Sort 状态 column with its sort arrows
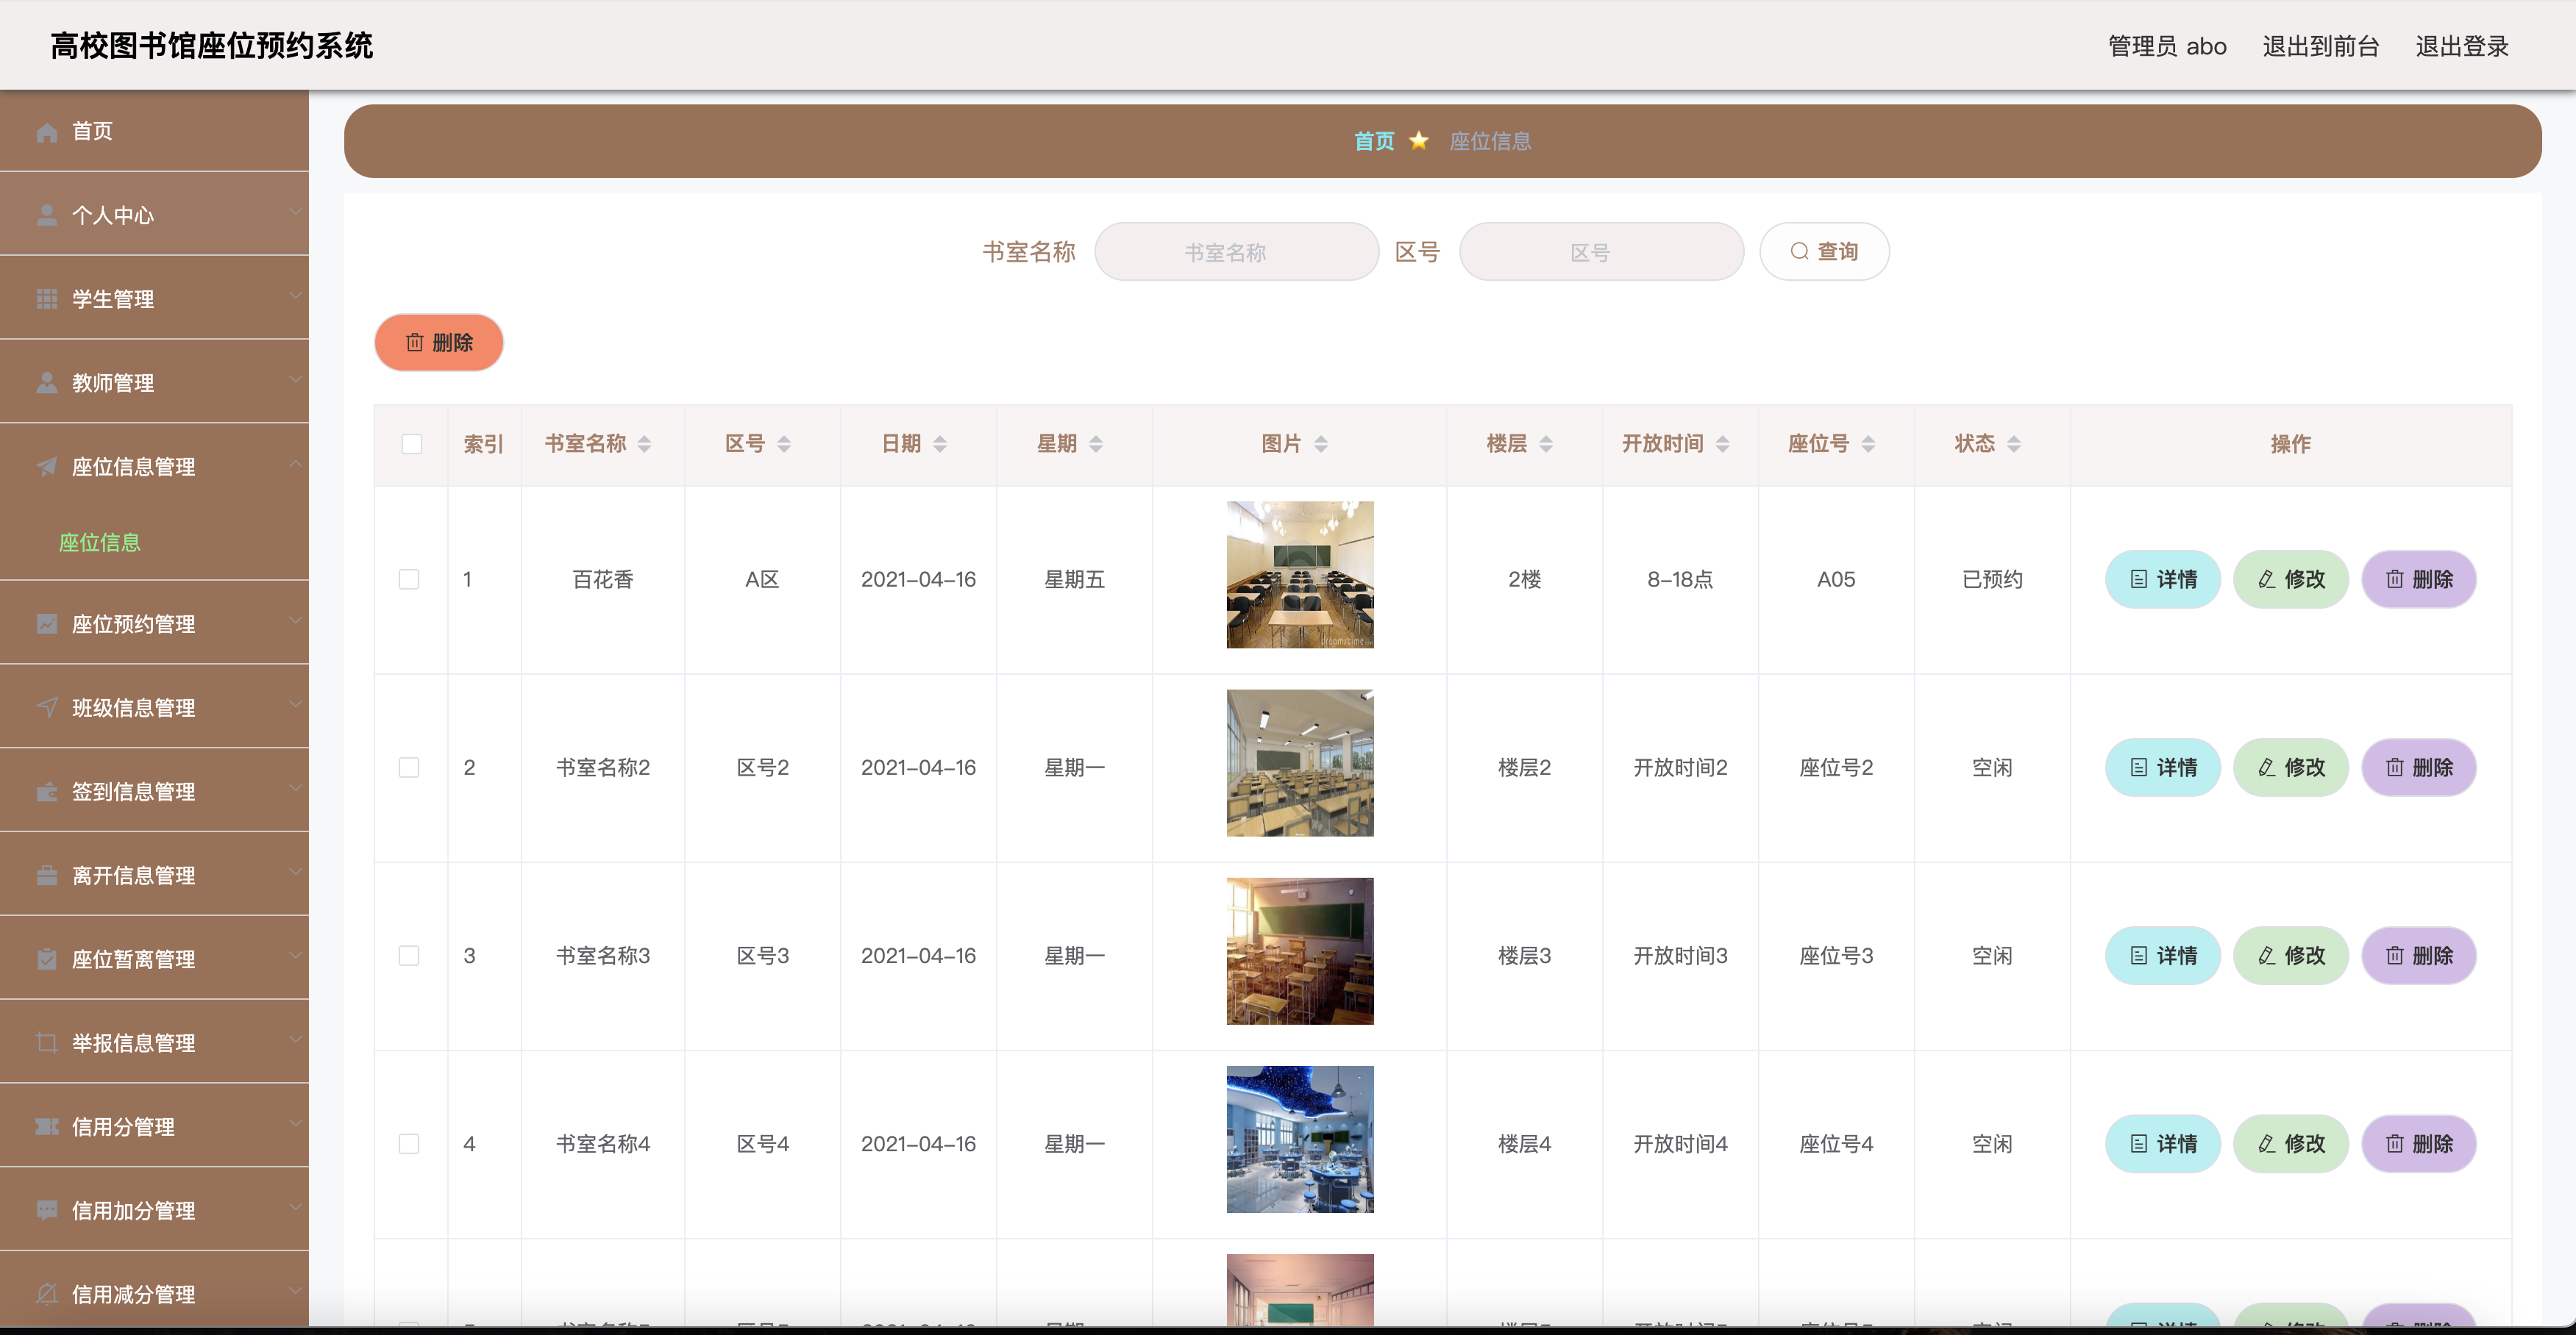This screenshot has height=1335, width=2576. tap(2014, 445)
